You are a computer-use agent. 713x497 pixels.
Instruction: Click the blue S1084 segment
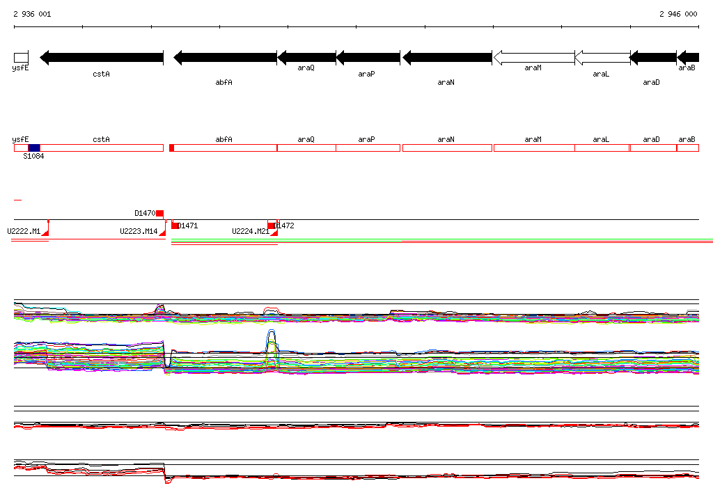[34, 148]
